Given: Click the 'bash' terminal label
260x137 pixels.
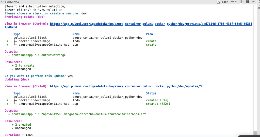Looking at the screenshot, I should (x=225, y=2).
